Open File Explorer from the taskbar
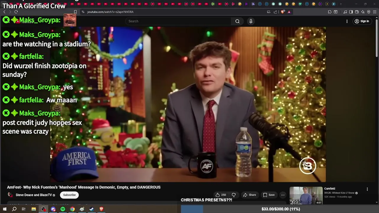This screenshot has width=379, height=213. pyautogui.click(x=34, y=209)
